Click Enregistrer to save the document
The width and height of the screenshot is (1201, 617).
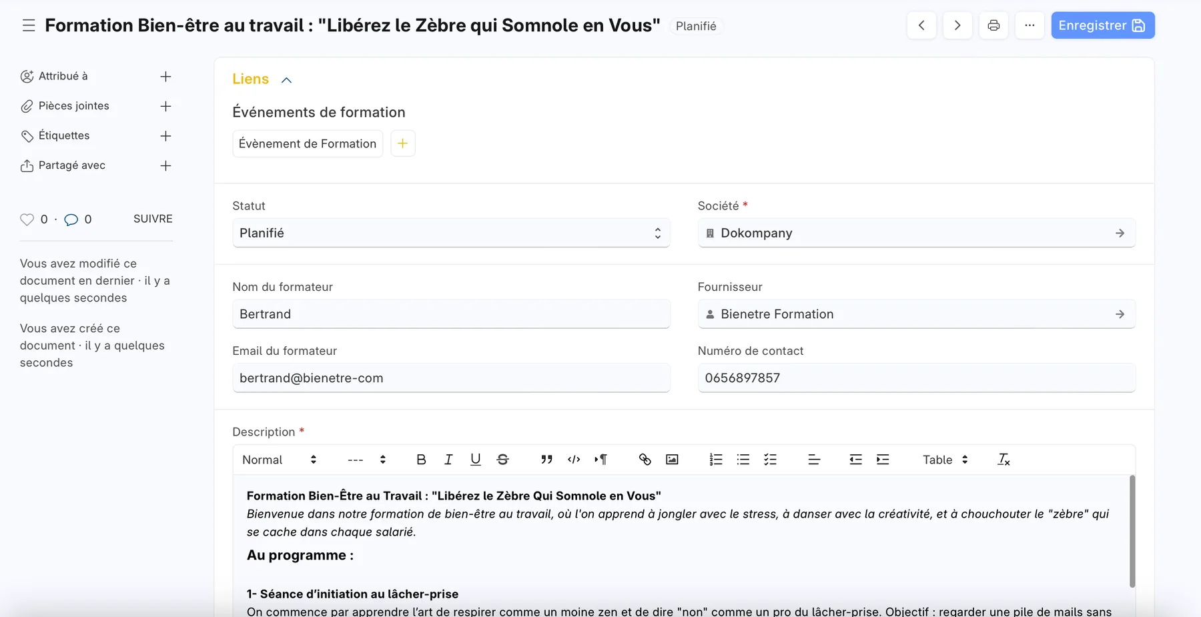point(1102,25)
